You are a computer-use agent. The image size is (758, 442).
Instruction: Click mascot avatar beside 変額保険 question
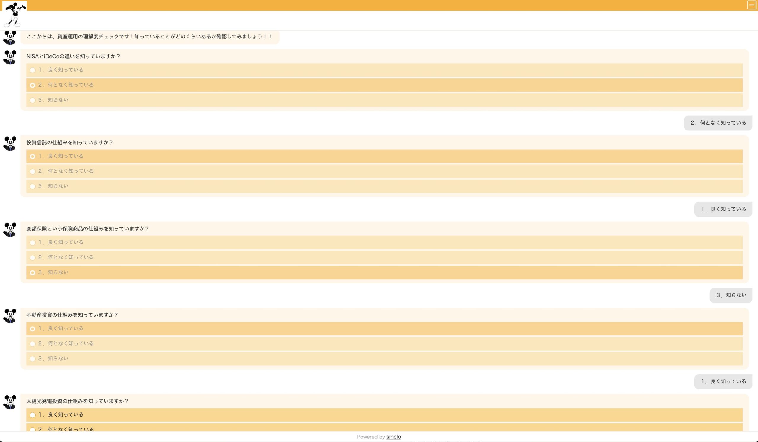10,230
